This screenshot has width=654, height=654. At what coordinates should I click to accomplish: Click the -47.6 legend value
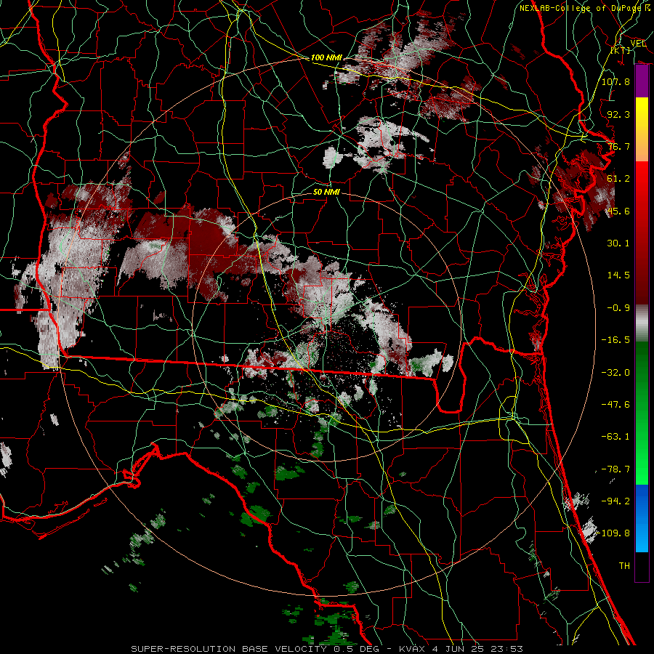(615, 405)
